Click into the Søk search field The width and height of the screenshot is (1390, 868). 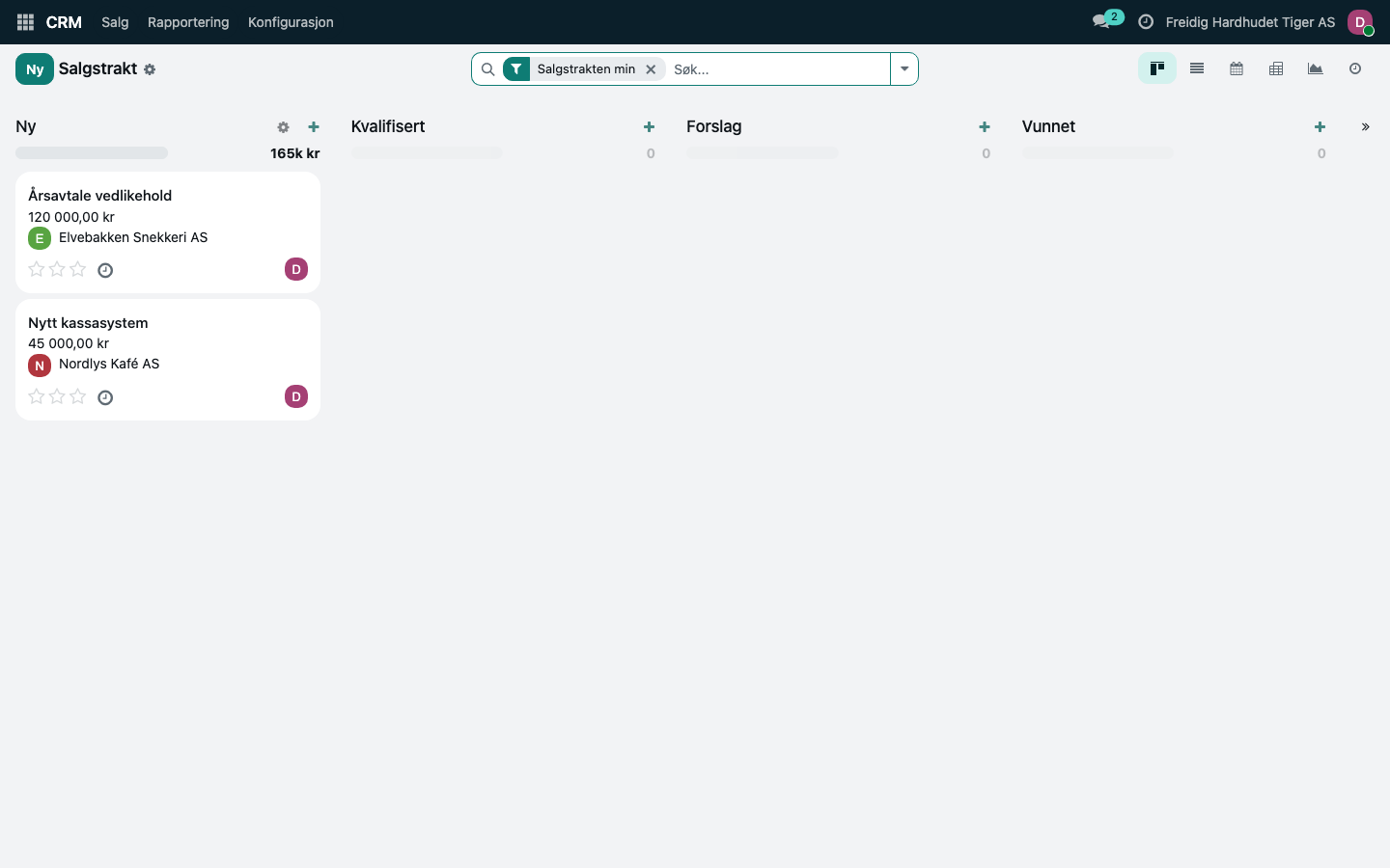pos(777,69)
